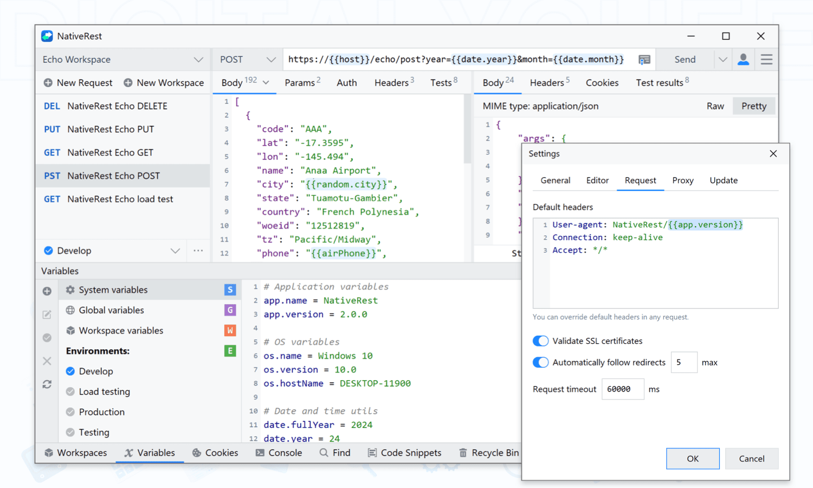Image resolution: width=813 pixels, height=488 pixels.
Task: Click the orange Workspace variables W badge
Action: point(230,331)
